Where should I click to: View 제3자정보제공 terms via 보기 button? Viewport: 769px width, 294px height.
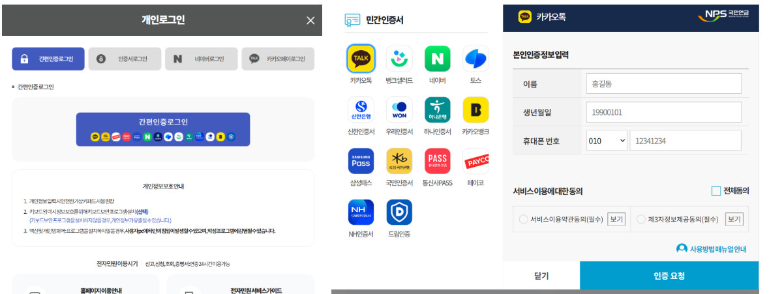[734, 220]
